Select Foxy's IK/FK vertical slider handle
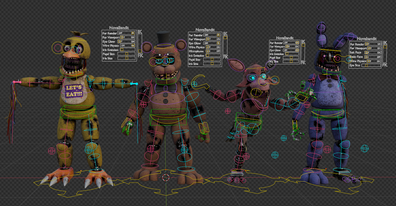 (303, 45)
